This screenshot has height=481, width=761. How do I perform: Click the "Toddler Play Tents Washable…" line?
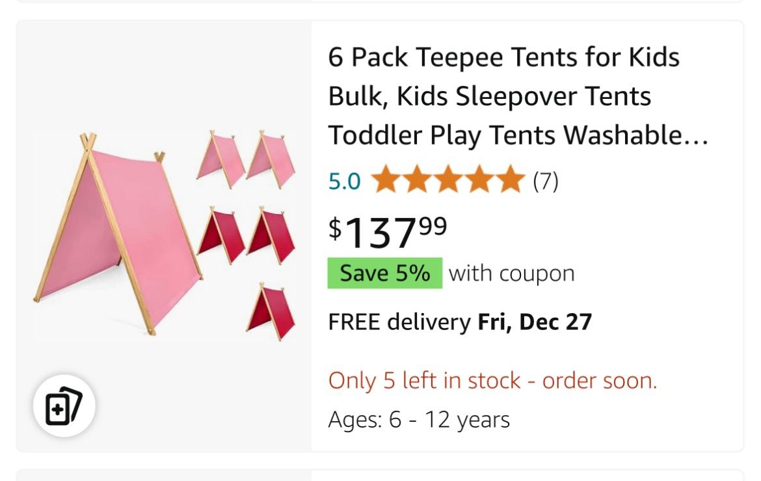518,135
